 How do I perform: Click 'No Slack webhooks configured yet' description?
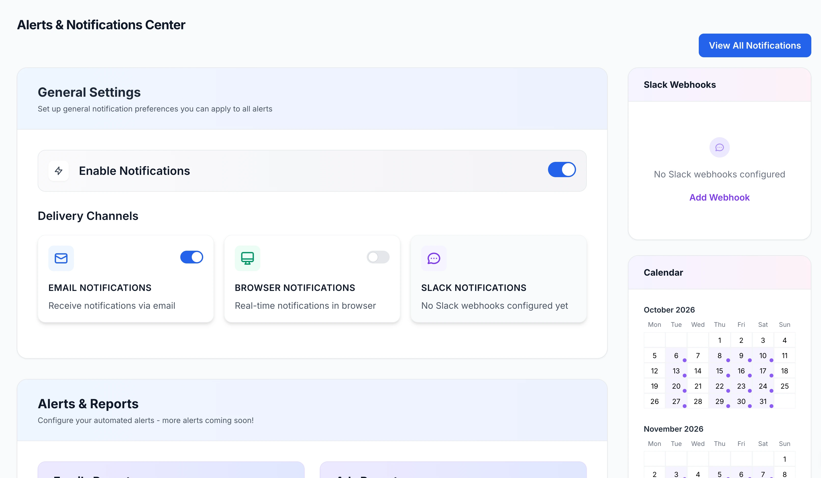(x=495, y=306)
